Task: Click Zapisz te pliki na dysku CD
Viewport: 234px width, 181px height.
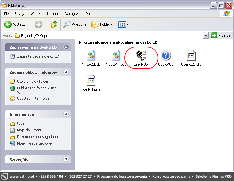Action: coord(38,56)
